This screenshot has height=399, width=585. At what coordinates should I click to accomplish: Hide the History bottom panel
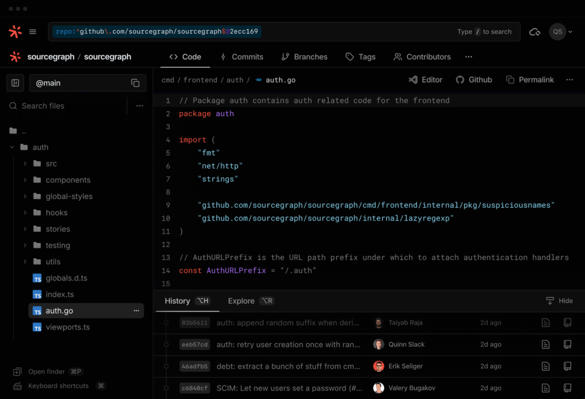pyautogui.click(x=559, y=301)
